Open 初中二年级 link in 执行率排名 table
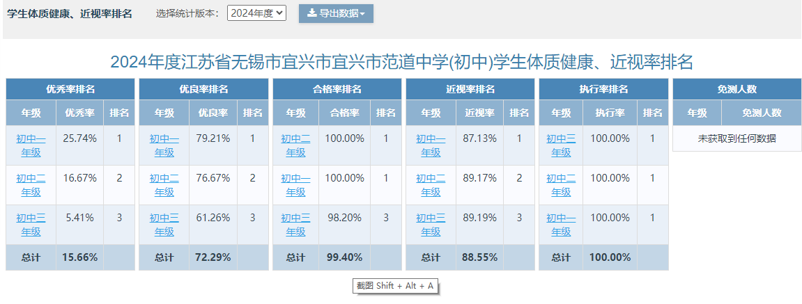This screenshot has height=304, width=802. tap(561, 185)
